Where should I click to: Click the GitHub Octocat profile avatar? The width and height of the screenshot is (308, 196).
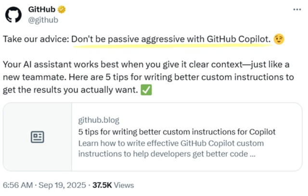[13, 15]
